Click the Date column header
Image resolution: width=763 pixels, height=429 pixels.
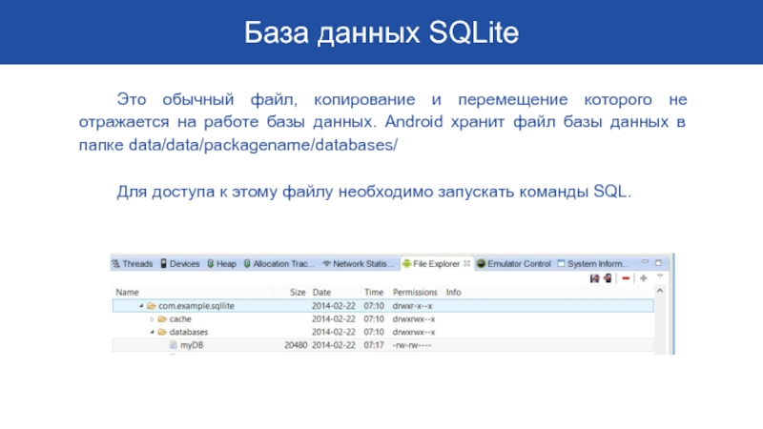click(321, 293)
